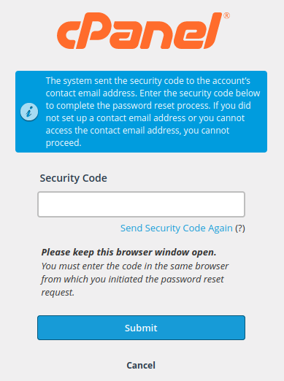Submit the security code form
The height and width of the screenshot is (381, 284).
click(x=141, y=328)
